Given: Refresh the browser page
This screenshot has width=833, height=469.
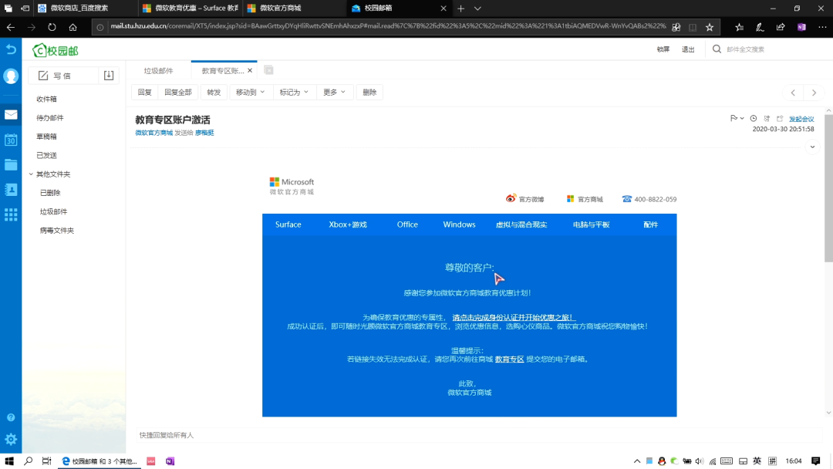Looking at the screenshot, I should click(52, 27).
